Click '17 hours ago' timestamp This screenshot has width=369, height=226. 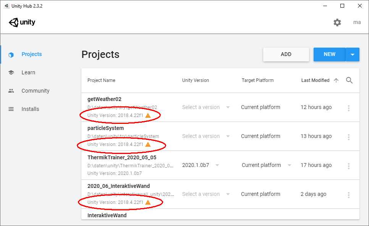pyautogui.click(x=316, y=165)
